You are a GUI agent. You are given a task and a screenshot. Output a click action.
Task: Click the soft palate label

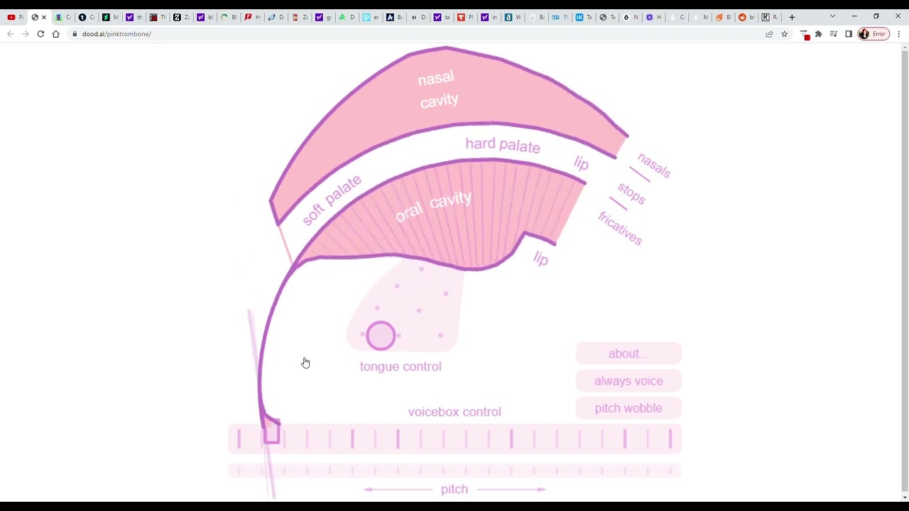[332, 200]
